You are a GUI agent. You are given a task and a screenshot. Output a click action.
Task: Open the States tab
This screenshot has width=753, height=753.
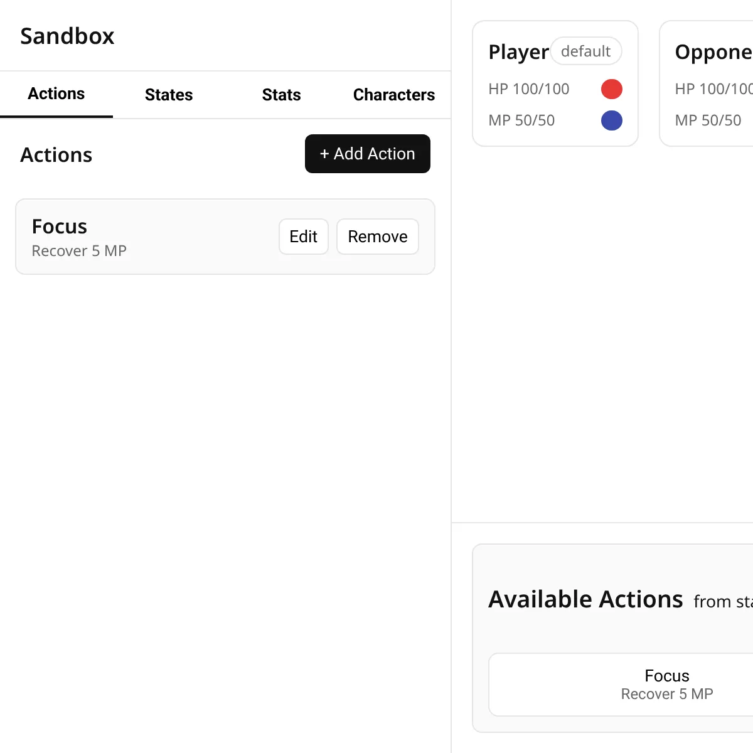[x=169, y=95]
